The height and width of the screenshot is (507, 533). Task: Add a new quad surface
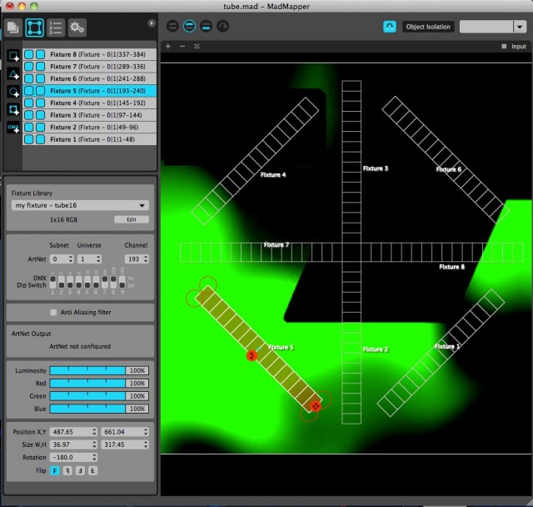[13, 55]
